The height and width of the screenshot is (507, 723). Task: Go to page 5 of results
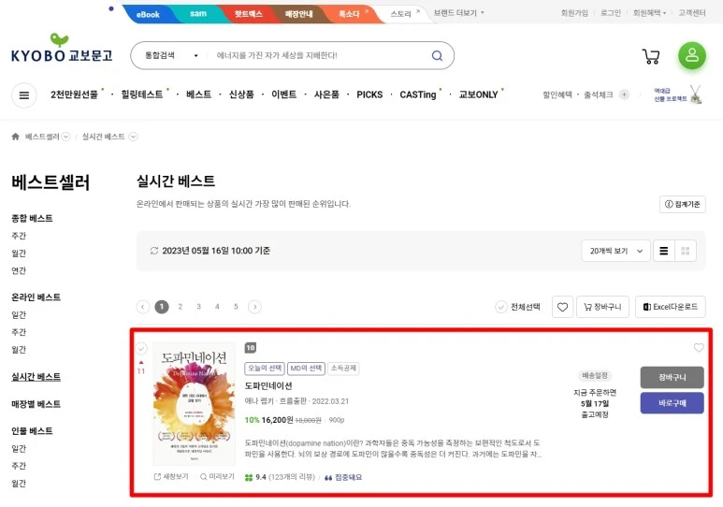(x=236, y=307)
